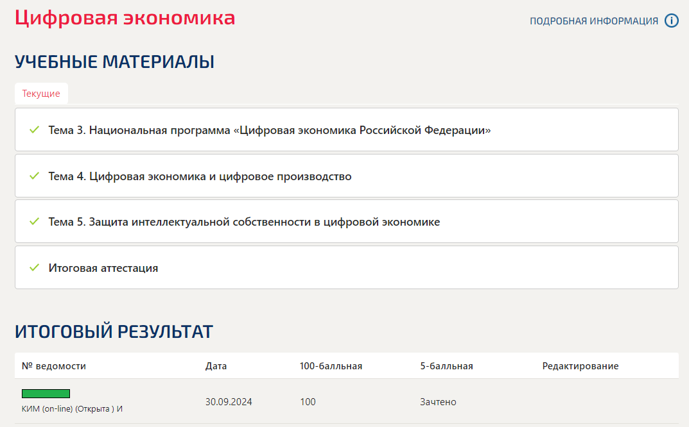Open Тема 3 Национальная программа row
The height and width of the screenshot is (427, 689).
pyautogui.click(x=347, y=130)
